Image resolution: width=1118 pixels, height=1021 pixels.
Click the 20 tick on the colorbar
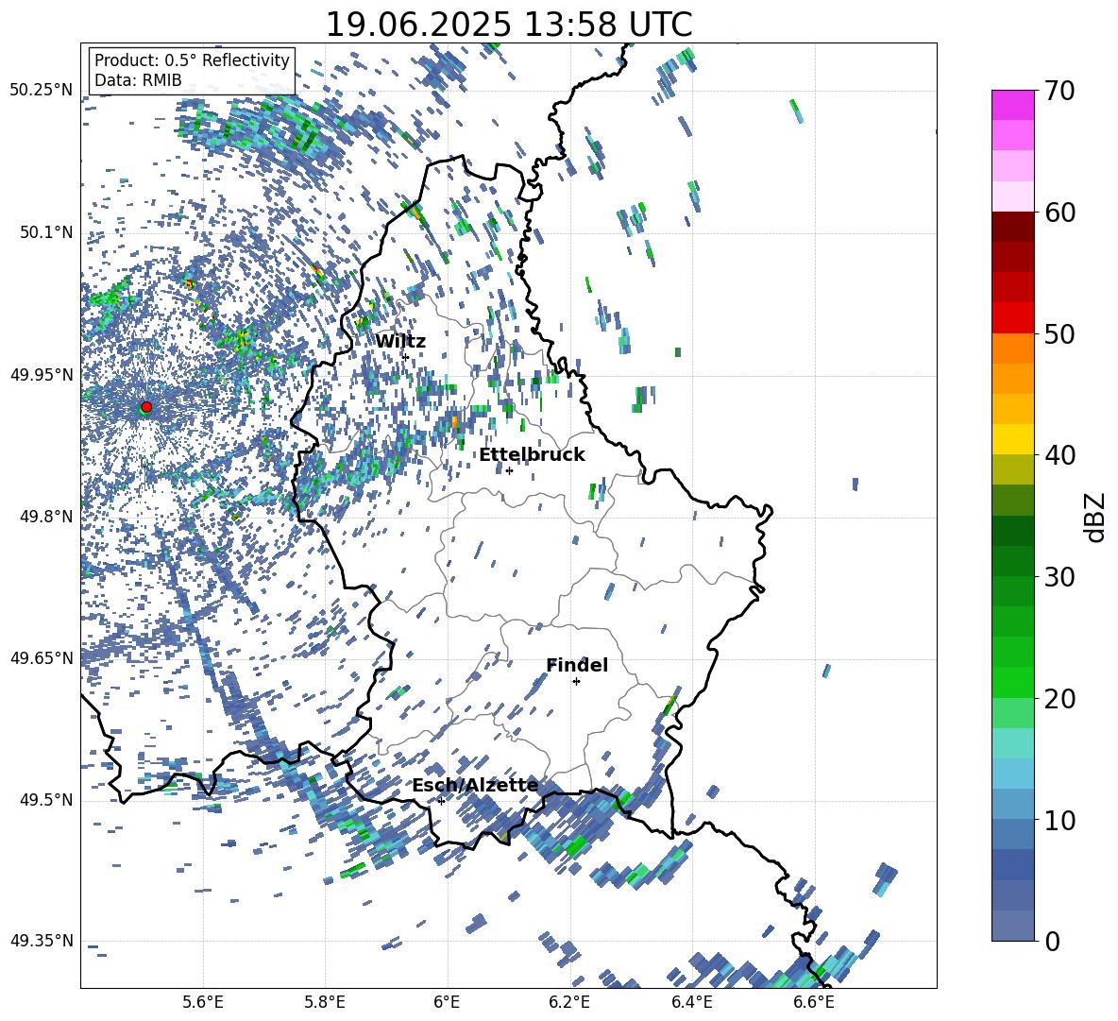(1059, 699)
